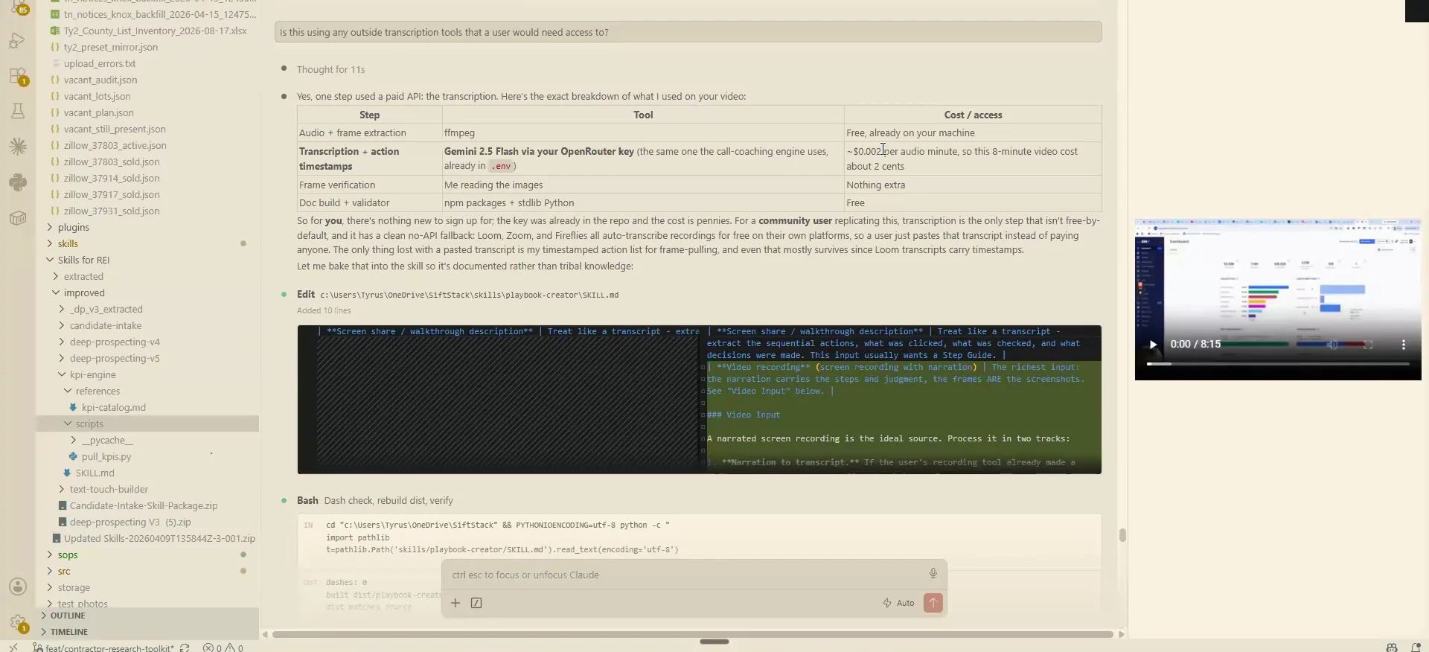Open the edited SKILL.md file path link
Viewport: 1429px width, 652px height.
click(469, 295)
